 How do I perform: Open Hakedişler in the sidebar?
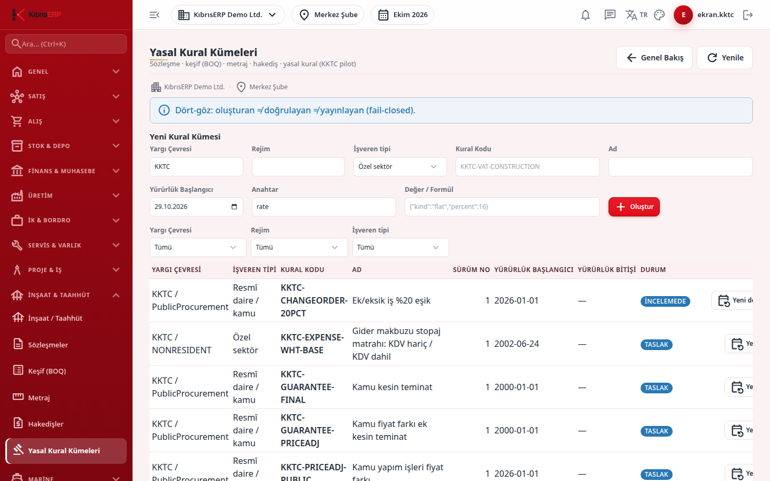pos(66,424)
